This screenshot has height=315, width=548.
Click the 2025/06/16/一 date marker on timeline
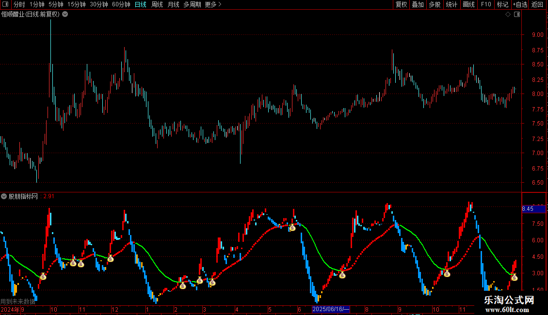[331, 309]
